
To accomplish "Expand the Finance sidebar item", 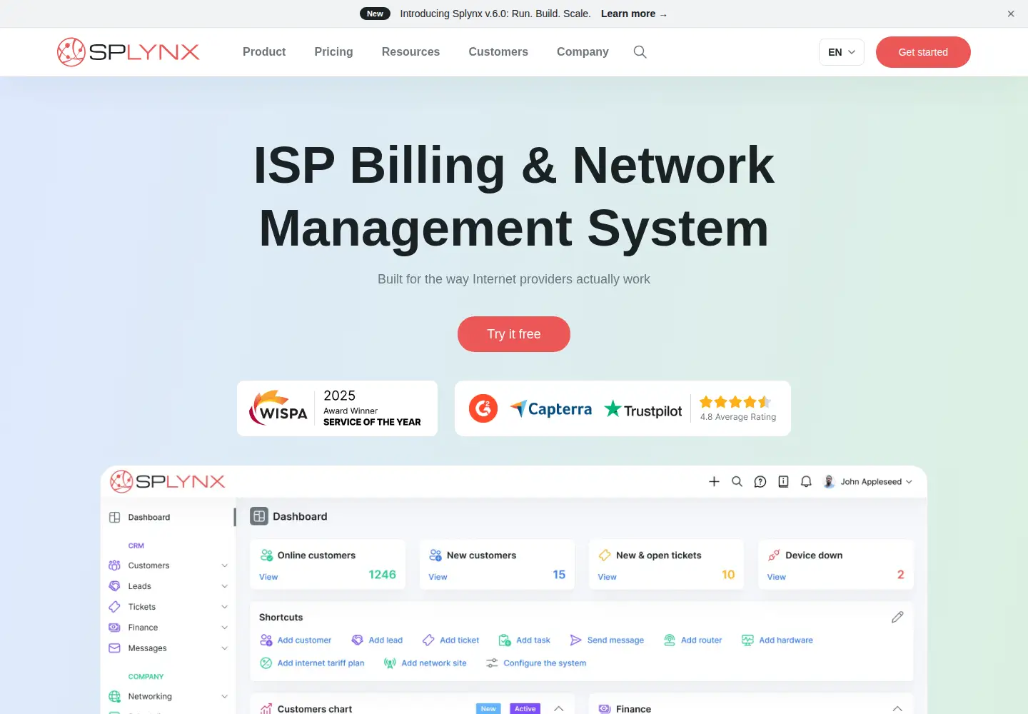I will click(168, 628).
